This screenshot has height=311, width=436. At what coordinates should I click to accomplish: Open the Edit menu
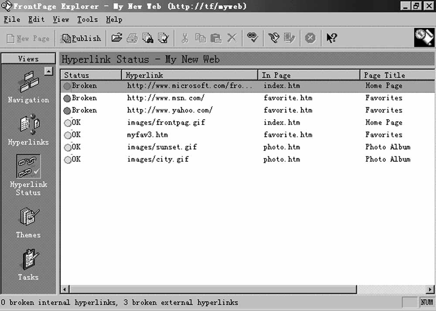(36, 20)
